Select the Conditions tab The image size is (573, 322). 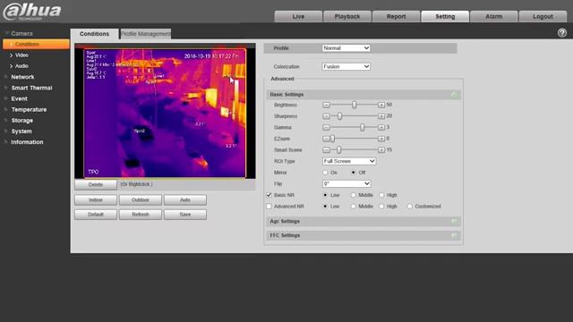(94, 34)
